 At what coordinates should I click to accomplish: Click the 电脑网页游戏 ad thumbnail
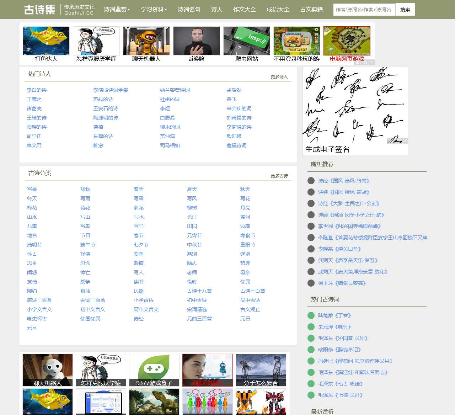pyautogui.click(x=347, y=44)
